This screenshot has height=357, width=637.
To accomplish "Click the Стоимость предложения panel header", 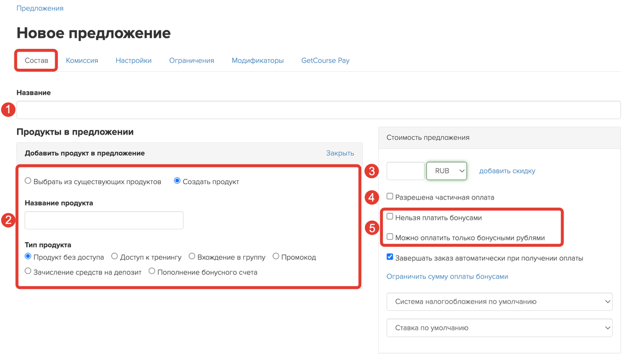I will (499, 138).
